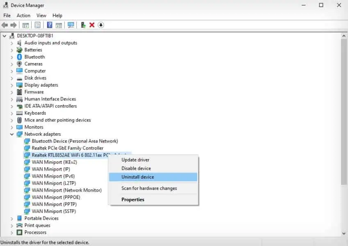Click the Network adapters category icon
The width and height of the screenshot is (348, 246).
click(x=20, y=134)
